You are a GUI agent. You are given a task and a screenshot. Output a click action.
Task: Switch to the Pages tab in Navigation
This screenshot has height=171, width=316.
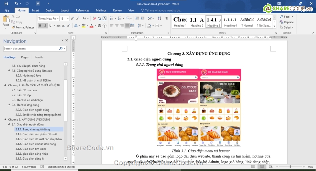25,57
